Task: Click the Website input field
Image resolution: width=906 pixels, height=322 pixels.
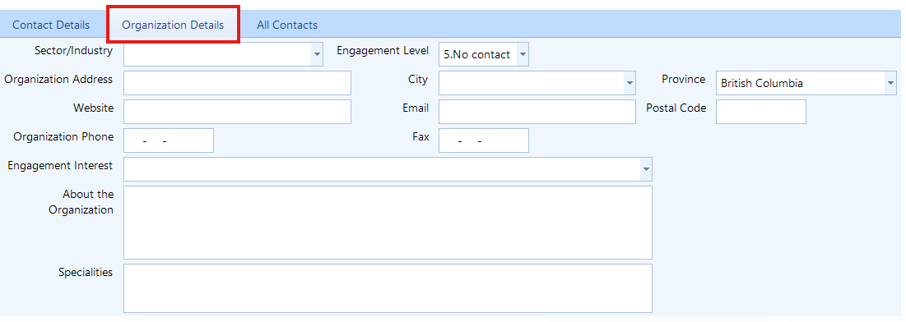Action: tap(238, 112)
